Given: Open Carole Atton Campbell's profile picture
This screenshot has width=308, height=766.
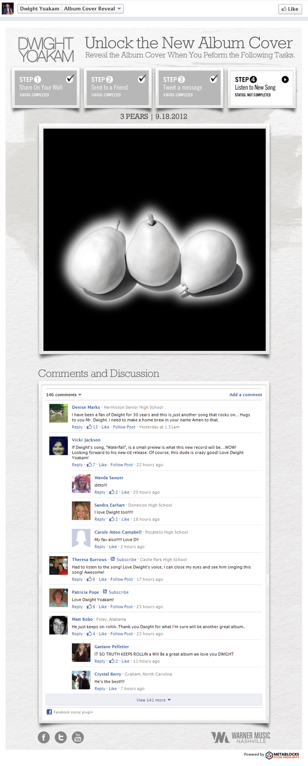Looking at the screenshot, I should pyautogui.click(x=81, y=538).
